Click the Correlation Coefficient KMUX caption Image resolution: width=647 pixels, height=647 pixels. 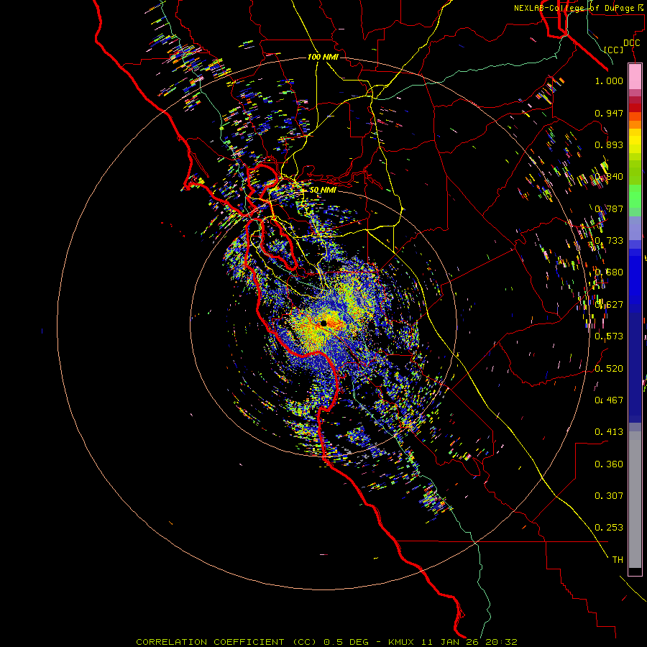click(326, 642)
